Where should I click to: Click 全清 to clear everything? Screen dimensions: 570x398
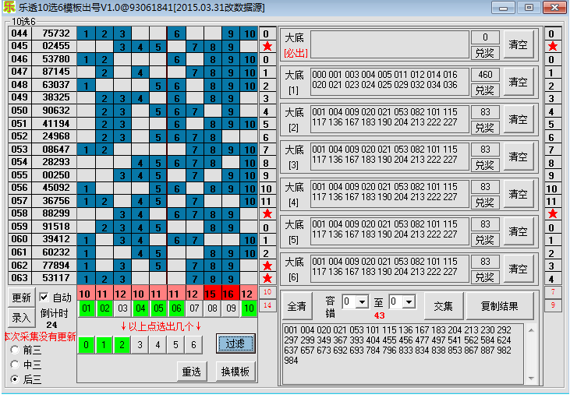pos(297,306)
